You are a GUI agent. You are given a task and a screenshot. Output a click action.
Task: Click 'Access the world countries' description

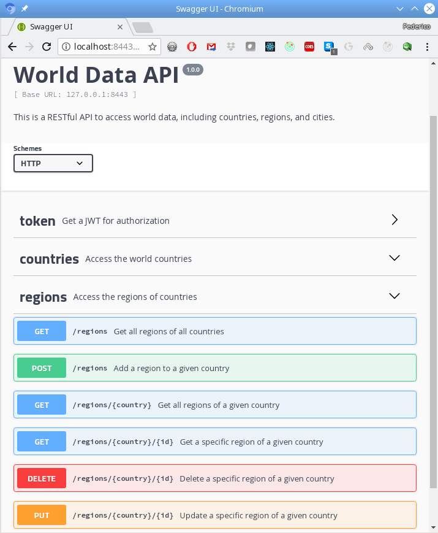coord(138,259)
